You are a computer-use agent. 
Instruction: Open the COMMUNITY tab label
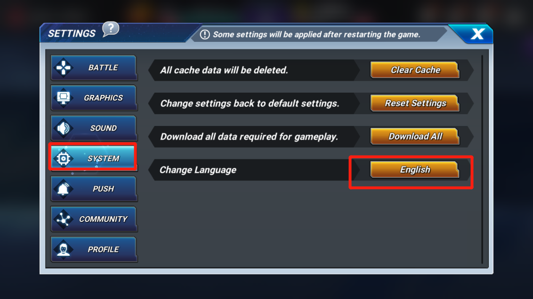(x=103, y=219)
